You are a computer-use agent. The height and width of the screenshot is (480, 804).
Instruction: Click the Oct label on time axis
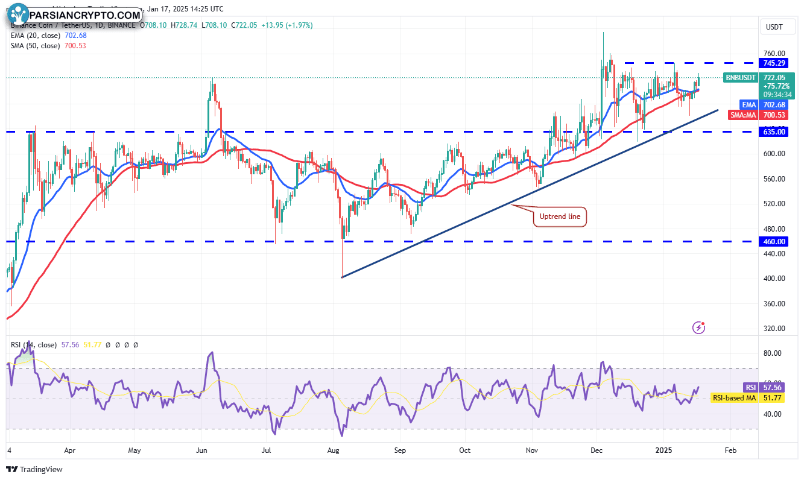[x=464, y=450]
